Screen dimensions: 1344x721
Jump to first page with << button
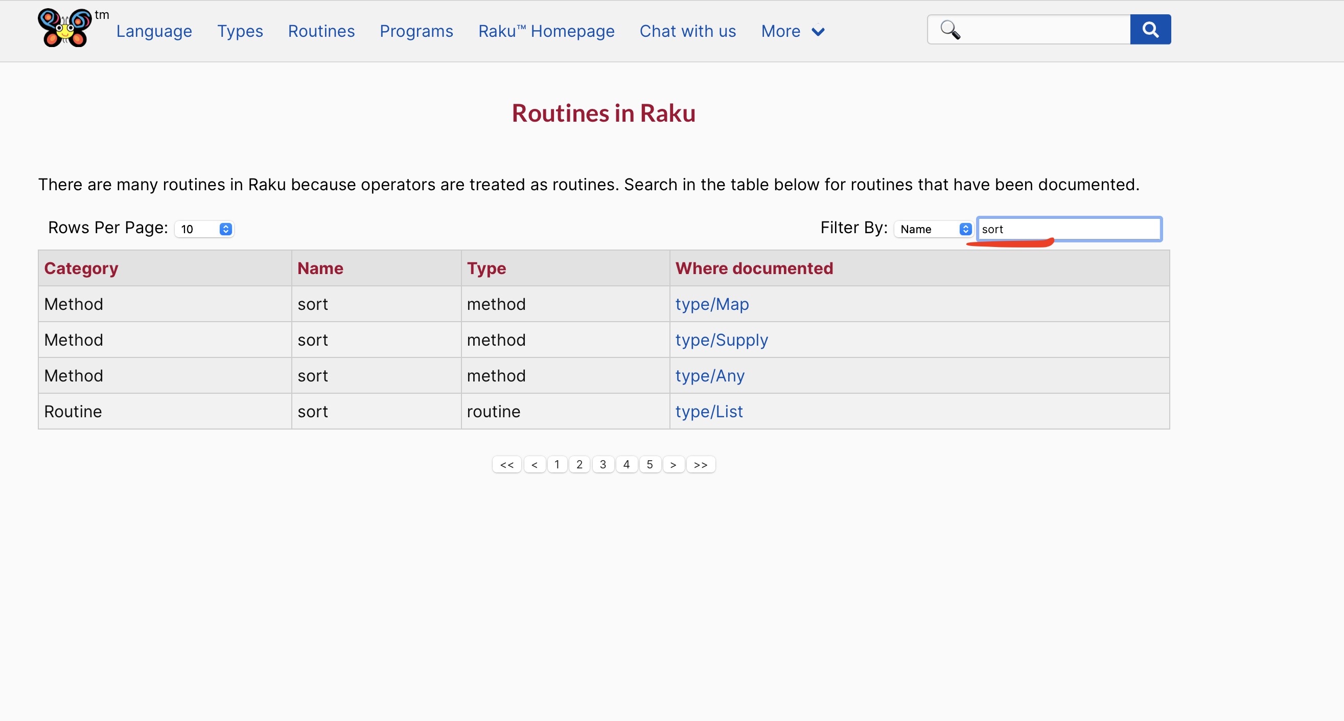pos(506,465)
